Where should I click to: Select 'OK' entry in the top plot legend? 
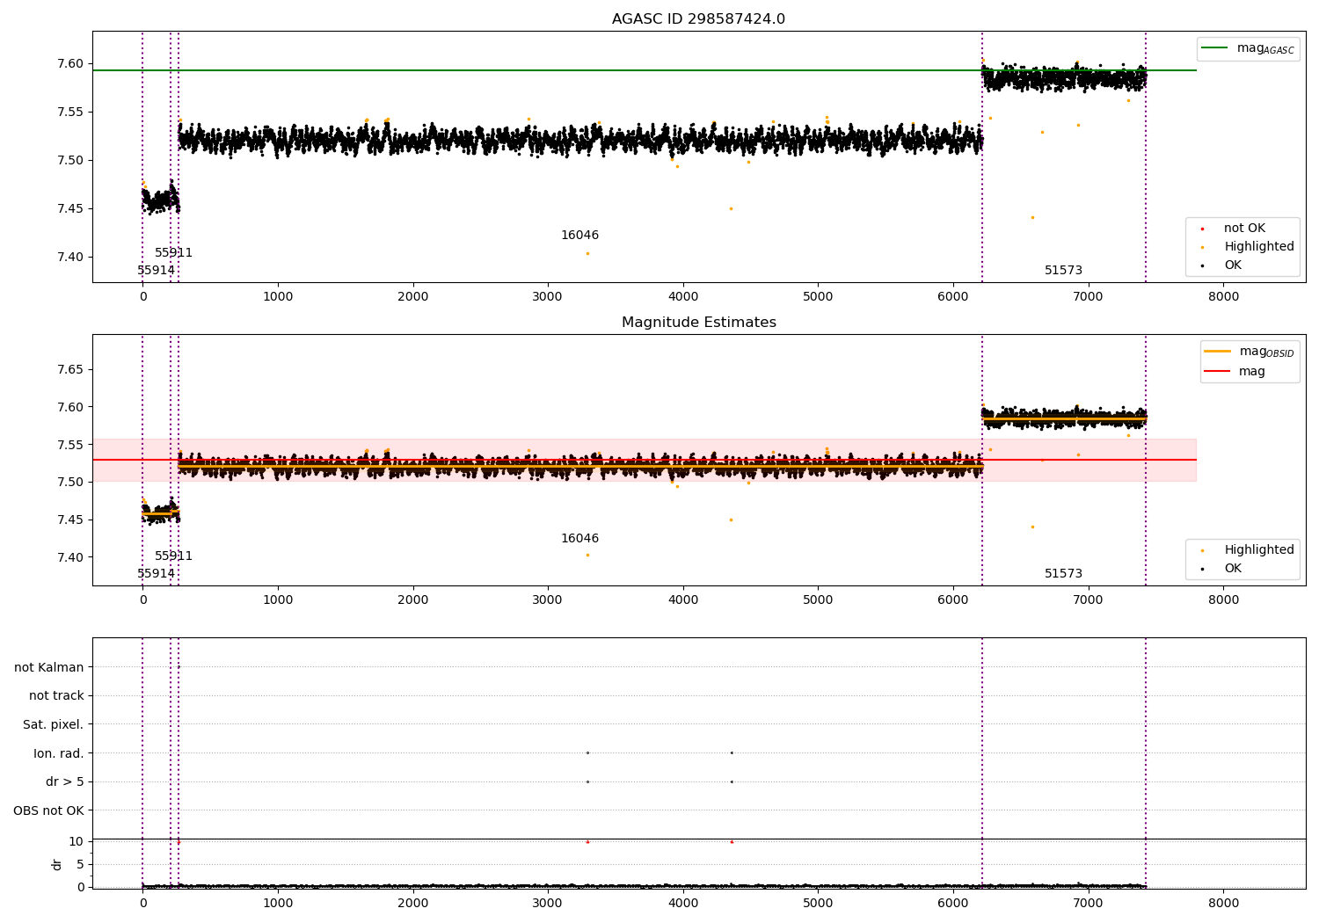coord(1233,265)
